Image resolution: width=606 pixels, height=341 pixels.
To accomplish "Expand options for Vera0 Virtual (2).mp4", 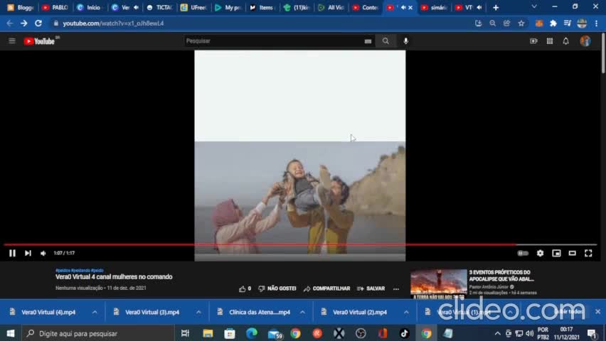I will (406, 312).
